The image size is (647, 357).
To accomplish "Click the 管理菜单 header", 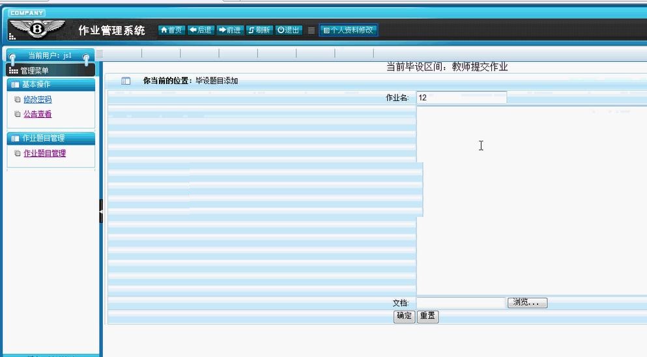I will (51, 70).
